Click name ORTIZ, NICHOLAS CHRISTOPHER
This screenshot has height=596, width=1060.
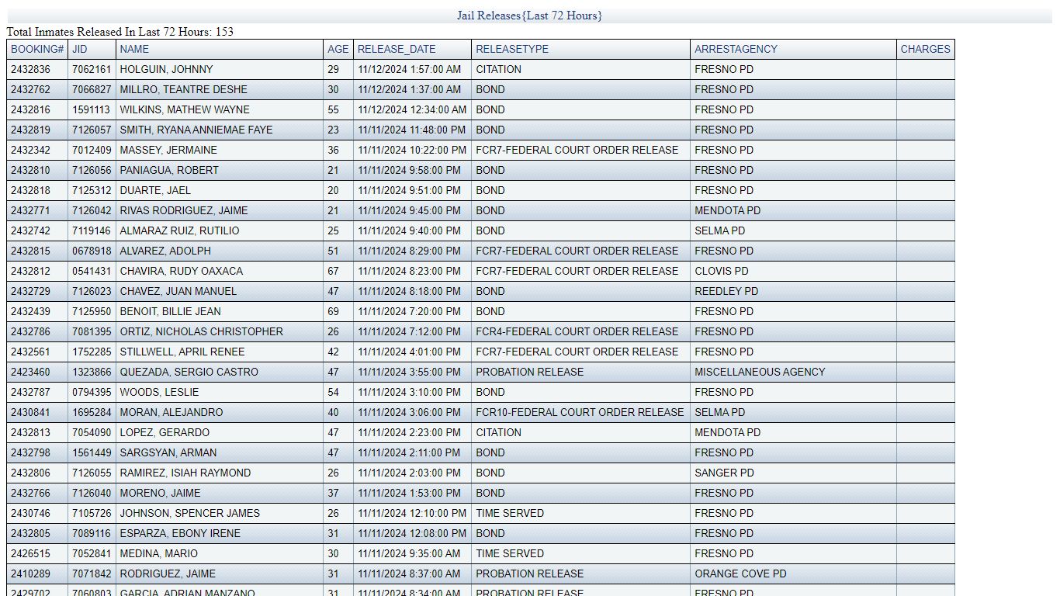tap(201, 331)
